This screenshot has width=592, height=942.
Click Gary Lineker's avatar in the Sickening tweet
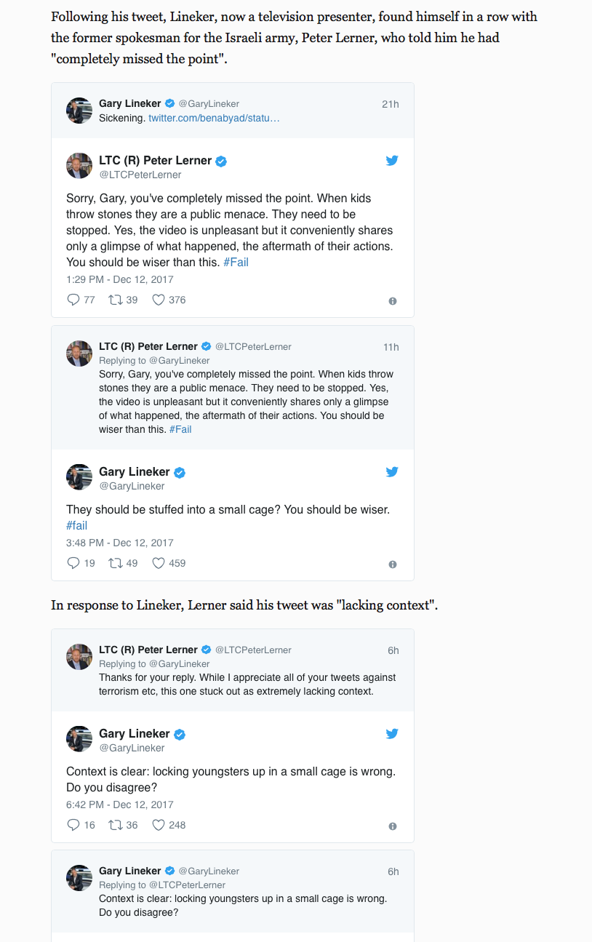79,111
